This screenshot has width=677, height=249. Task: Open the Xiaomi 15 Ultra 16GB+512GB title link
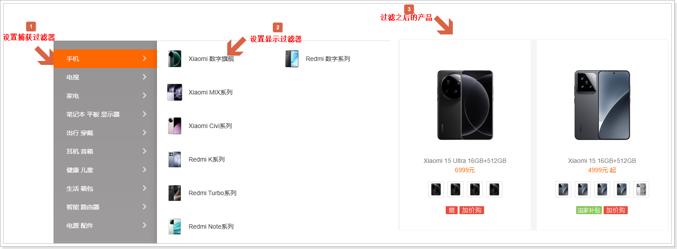pyautogui.click(x=465, y=161)
